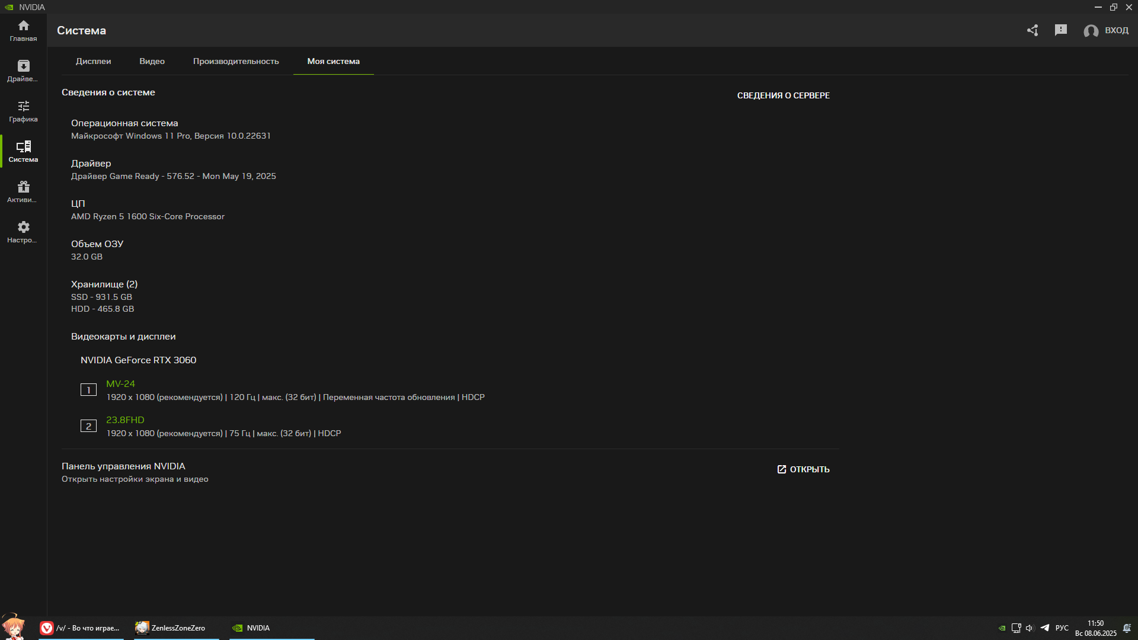Restore down the NVIDIA window
This screenshot has height=640, width=1138.
click(x=1114, y=7)
